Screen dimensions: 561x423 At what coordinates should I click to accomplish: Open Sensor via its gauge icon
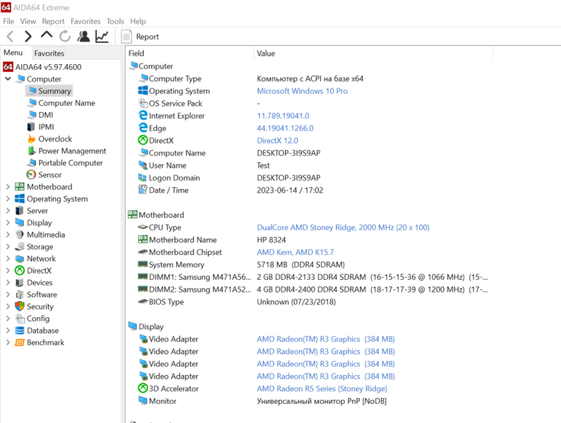tap(32, 175)
